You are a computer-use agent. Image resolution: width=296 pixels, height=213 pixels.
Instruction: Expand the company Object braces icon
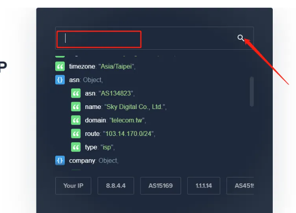coord(60,161)
